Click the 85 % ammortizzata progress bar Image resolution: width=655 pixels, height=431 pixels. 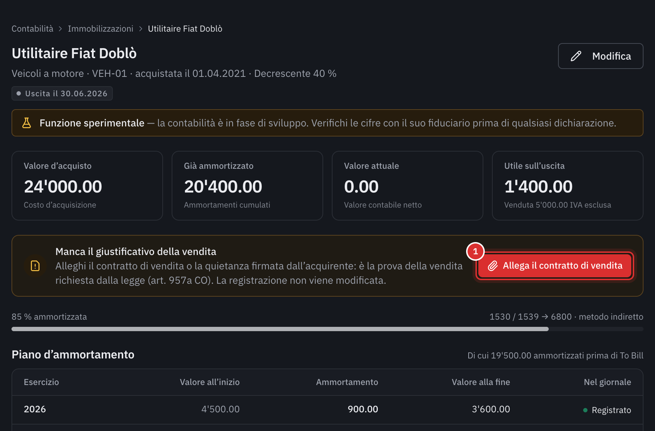(x=327, y=329)
